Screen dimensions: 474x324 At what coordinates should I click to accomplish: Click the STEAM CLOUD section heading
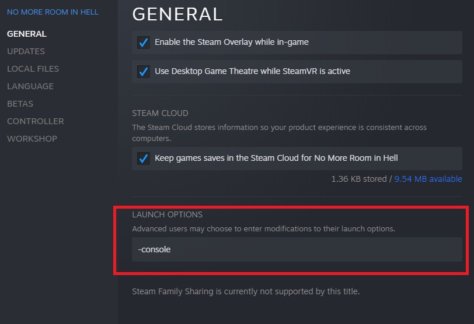[x=160, y=113]
